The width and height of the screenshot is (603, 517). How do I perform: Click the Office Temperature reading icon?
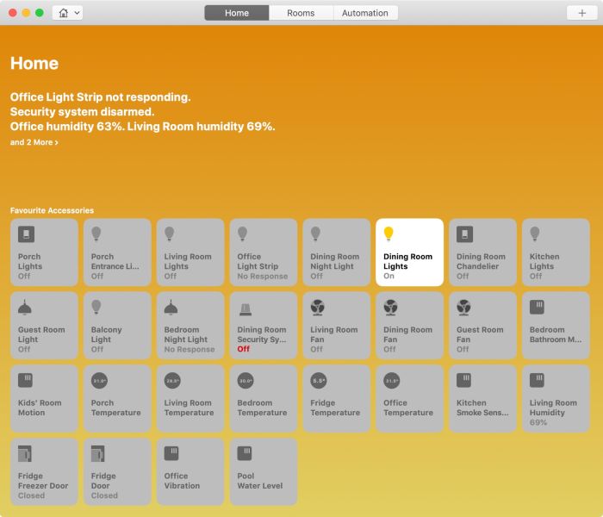391,381
